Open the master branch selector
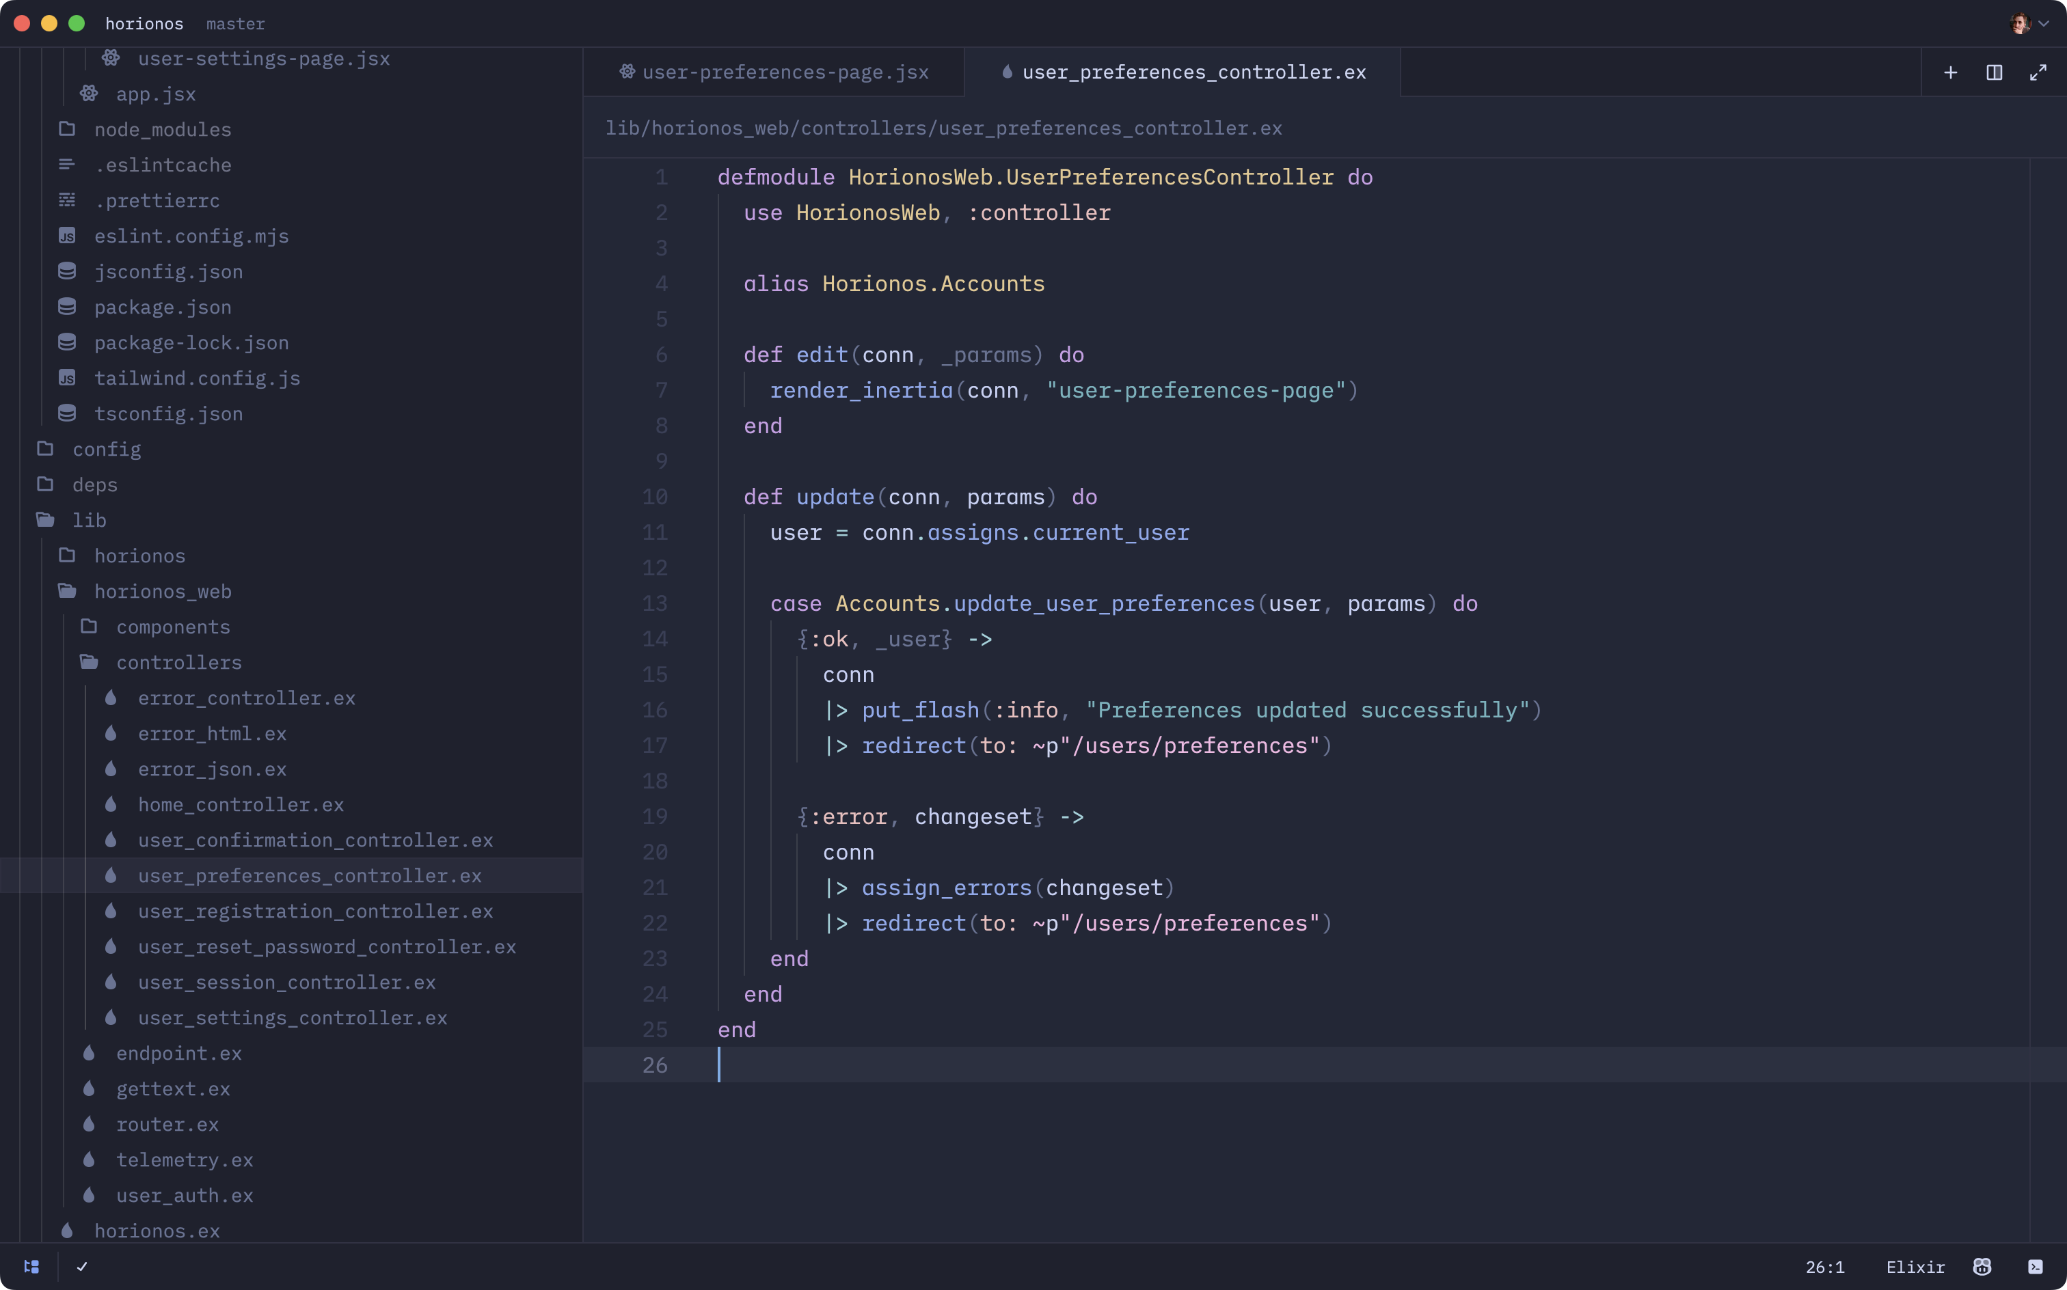This screenshot has height=1290, width=2067. pos(236,24)
